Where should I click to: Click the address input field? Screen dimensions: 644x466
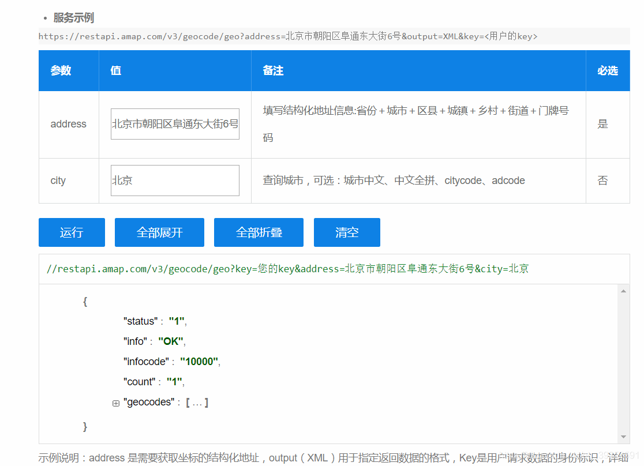[x=175, y=123]
